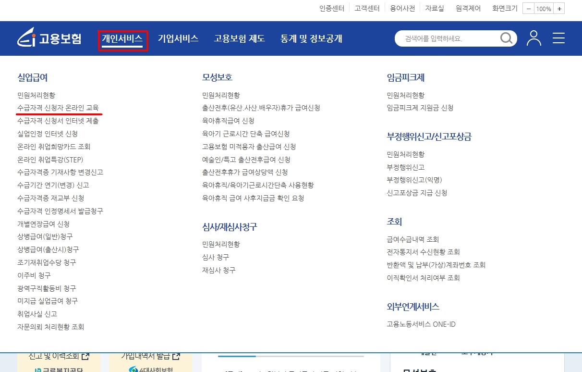Open 원격제어 link
582x372 pixels.
coord(468,8)
